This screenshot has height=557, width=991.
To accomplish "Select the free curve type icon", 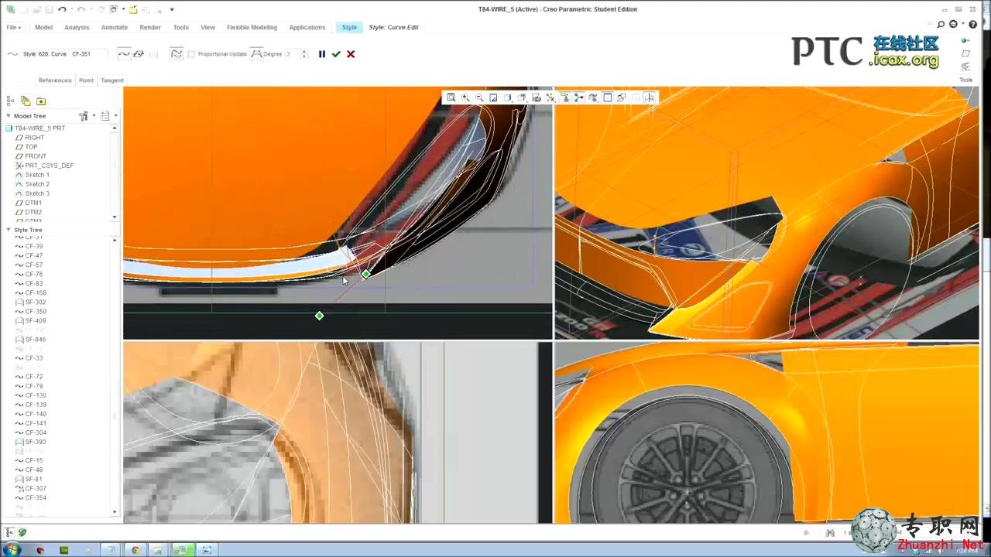I will click(124, 54).
